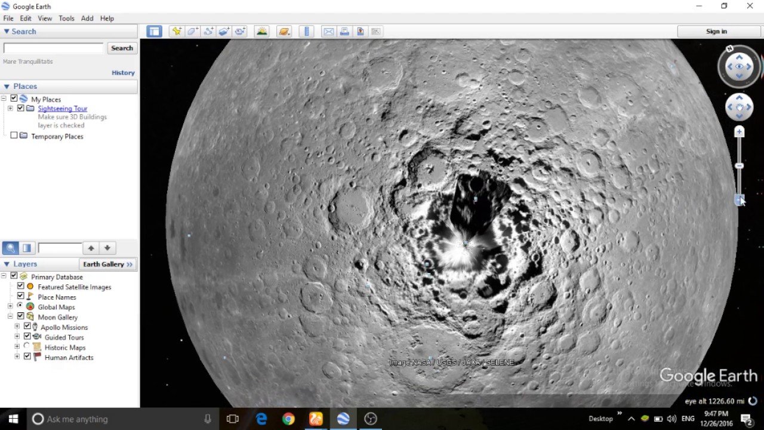The width and height of the screenshot is (764, 430).
Task: Open the Sightseeing Tour link
Action: pyautogui.click(x=63, y=109)
